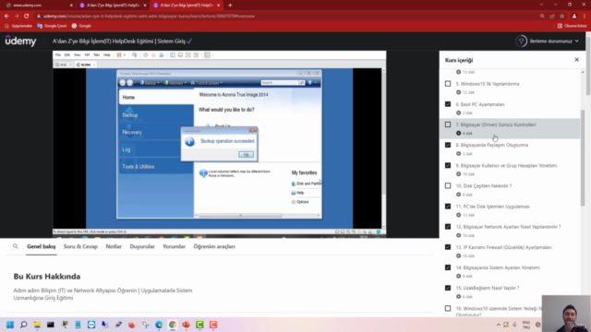Image resolution: width=591 pixels, height=332 pixels.
Task: Close the Kurs içeriği panel
Action: (576, 60)
